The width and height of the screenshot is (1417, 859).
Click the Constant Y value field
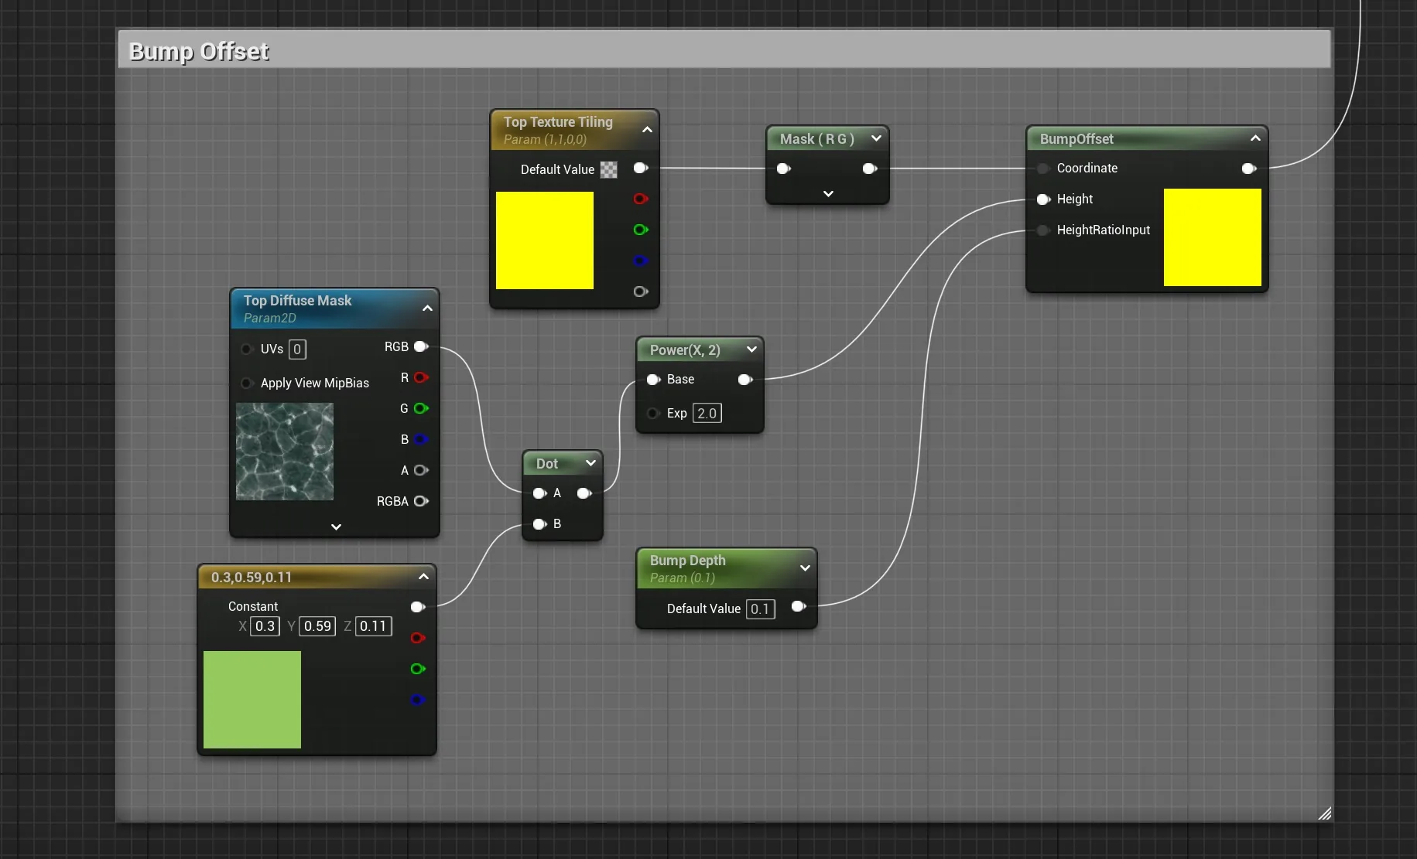317,626
